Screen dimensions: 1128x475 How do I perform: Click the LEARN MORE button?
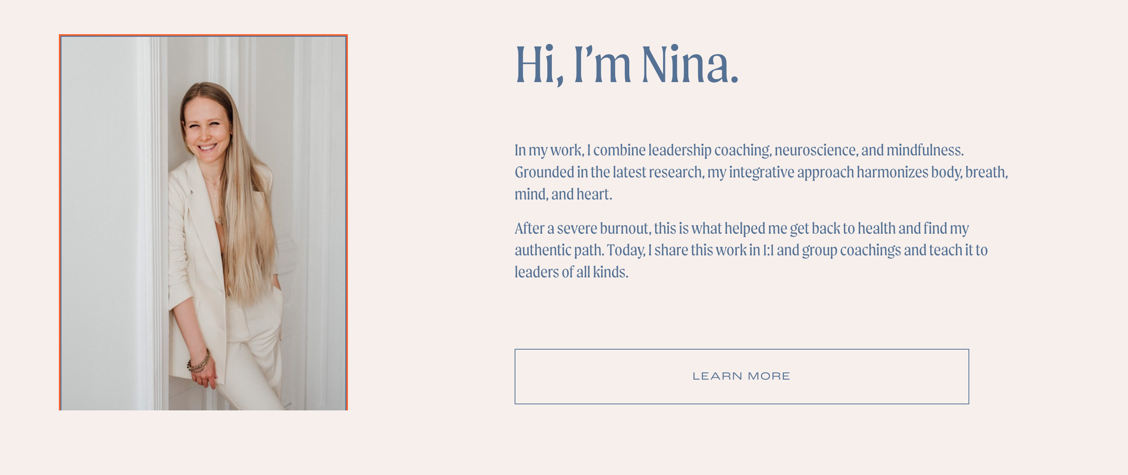point(741,377)
